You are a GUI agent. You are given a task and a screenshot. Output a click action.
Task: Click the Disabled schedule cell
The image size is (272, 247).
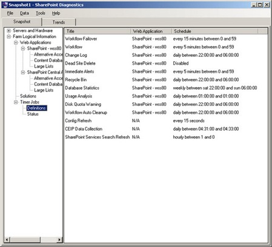pyautogui.click(x=181, y=64)
